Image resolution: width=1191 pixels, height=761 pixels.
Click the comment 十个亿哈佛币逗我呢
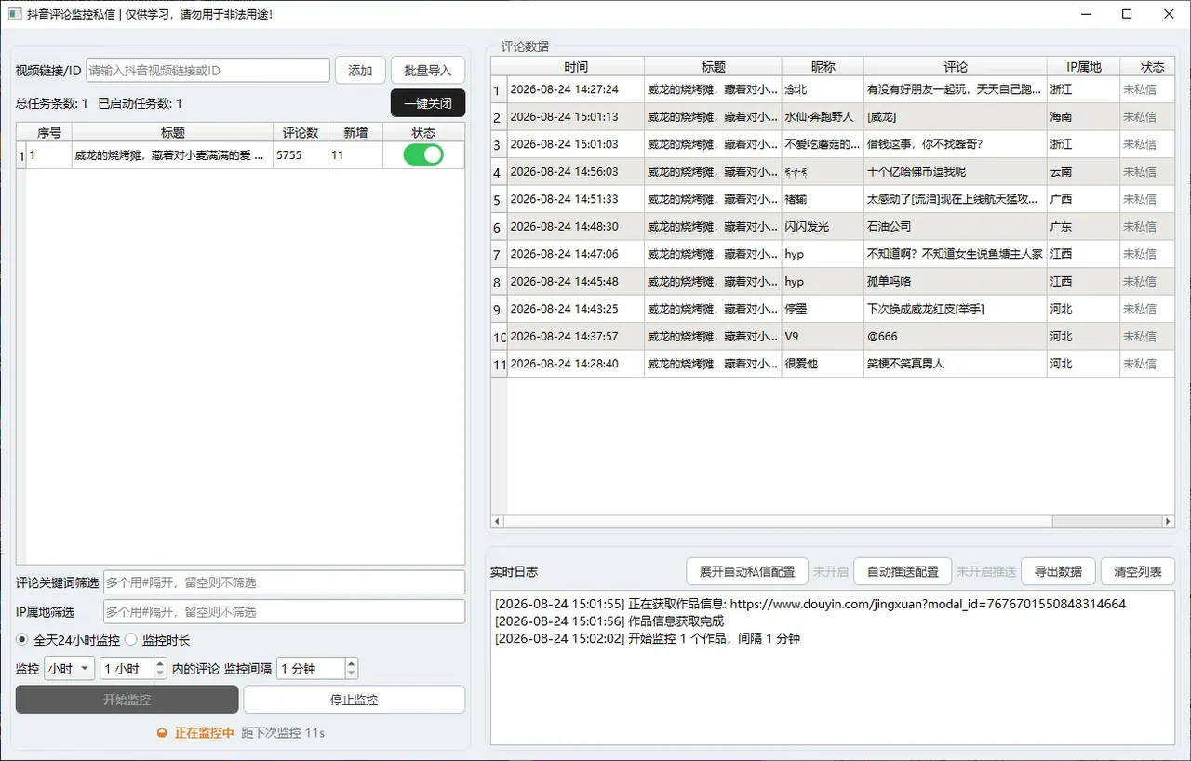[x=955, y=172]
